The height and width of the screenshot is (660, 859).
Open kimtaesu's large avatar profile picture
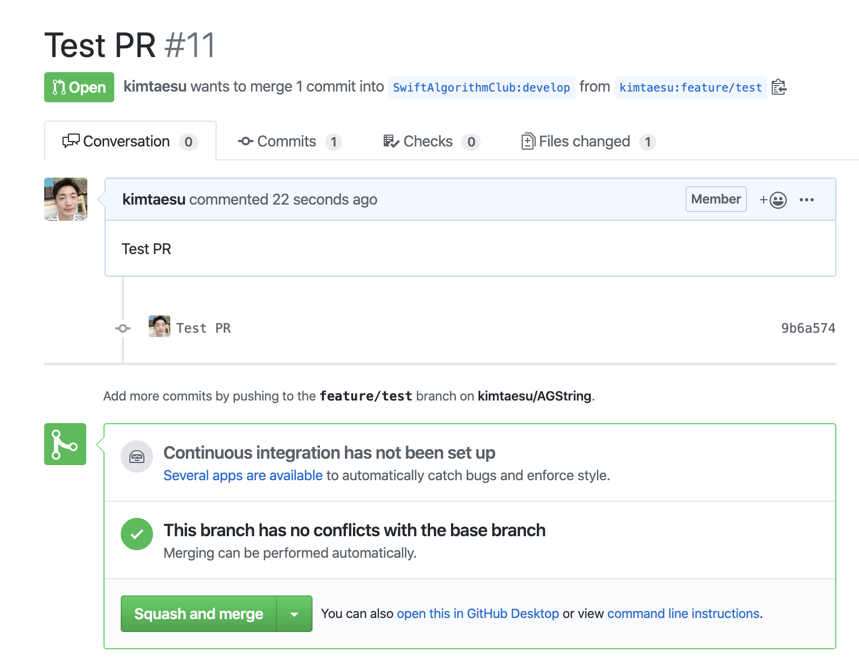tap(66, 199)
